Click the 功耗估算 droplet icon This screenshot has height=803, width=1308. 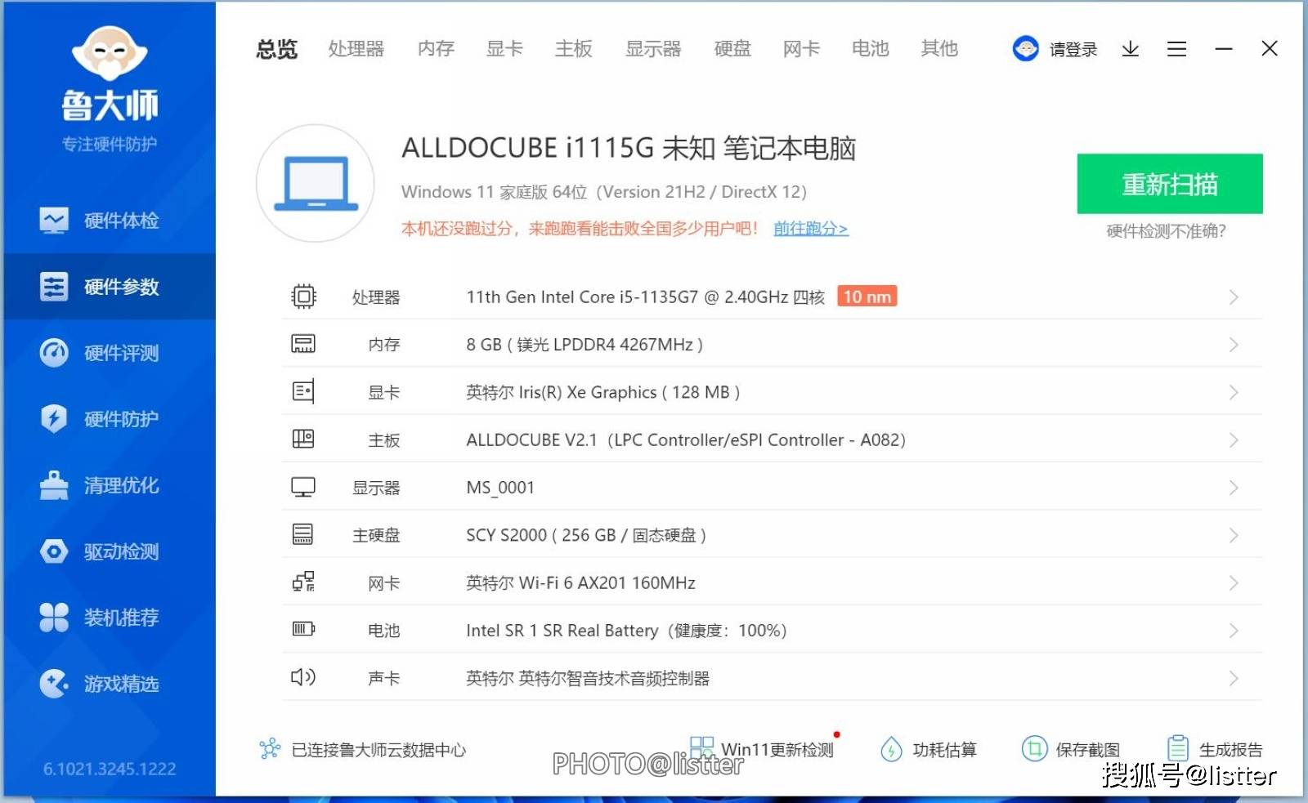pos(891,749)
